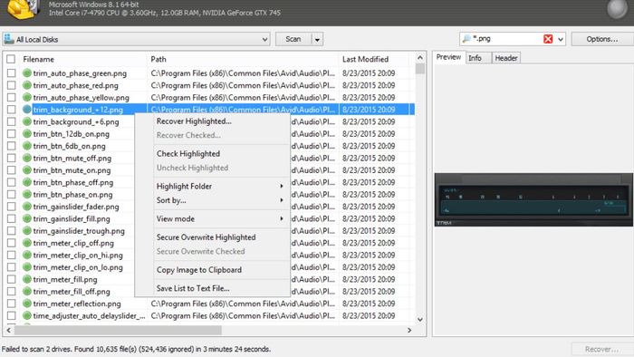The height and width of the screenshot is (357, 634).
Task: Click the magnifier icon in the filter box
Action: (x=466, y=39)
